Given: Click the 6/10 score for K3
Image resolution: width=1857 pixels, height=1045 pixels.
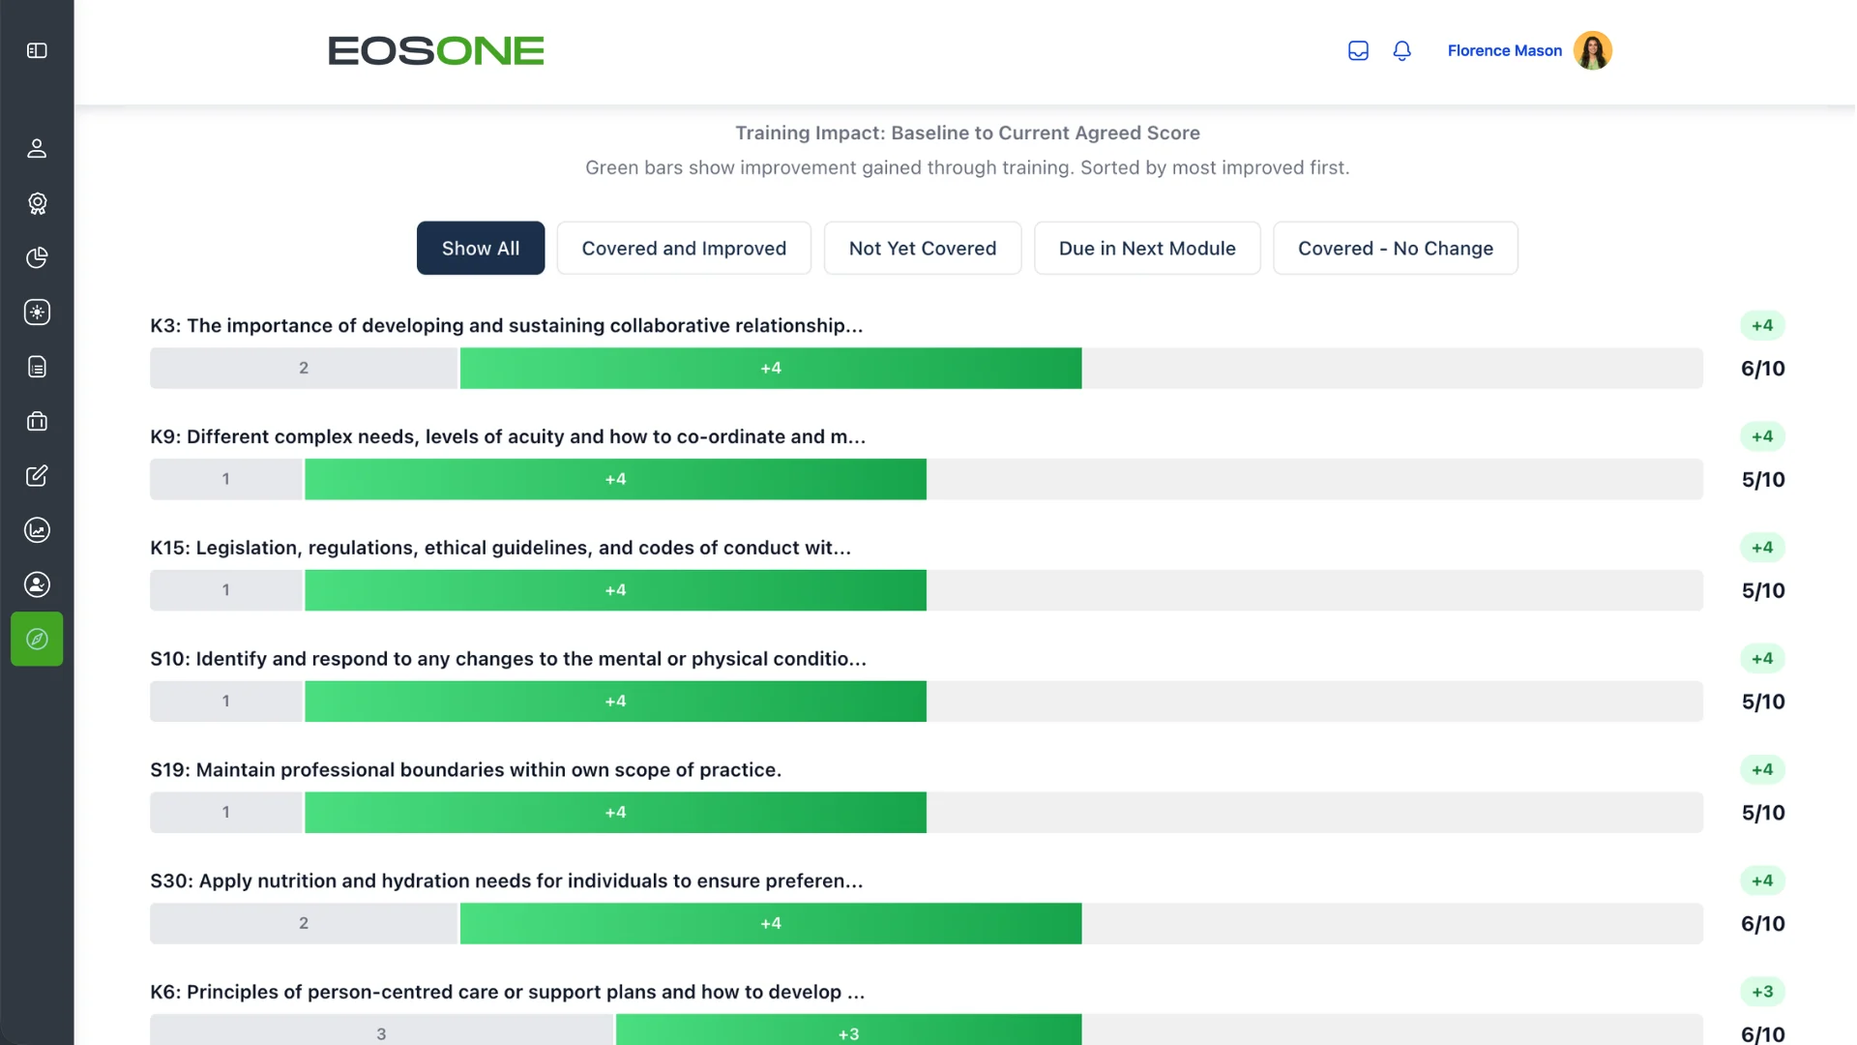Looking at the screenshot, I should (1762, 369).
